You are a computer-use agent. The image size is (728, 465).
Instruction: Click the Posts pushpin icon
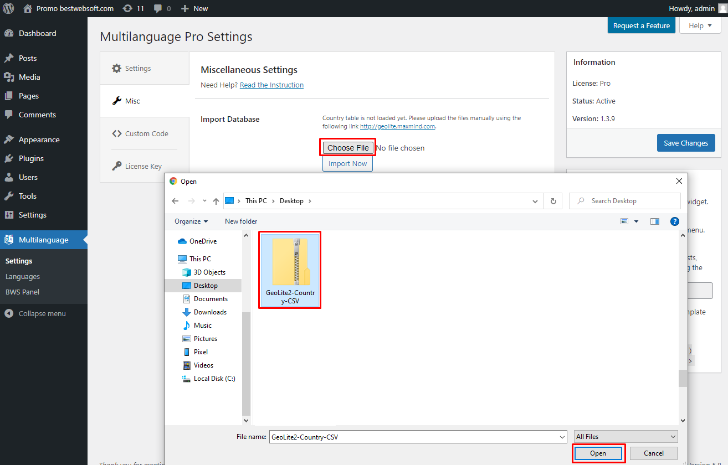click(9, 58)
